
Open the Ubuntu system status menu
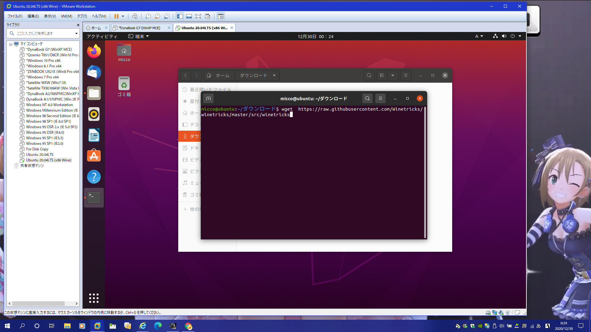pyautogui.click(x=507, y=36)
